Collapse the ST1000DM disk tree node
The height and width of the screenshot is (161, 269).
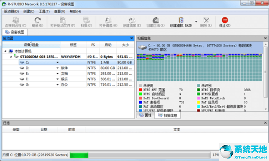tap(11, 56)
